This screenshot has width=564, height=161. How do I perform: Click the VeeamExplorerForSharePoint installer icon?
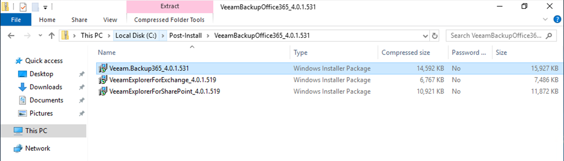[x=102, y=91]
